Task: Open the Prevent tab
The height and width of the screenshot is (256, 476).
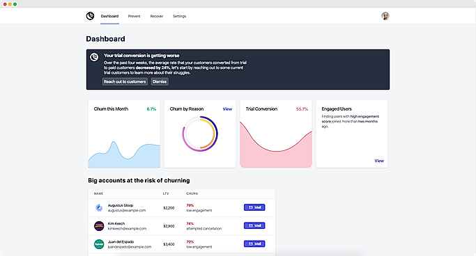Action: tap(135, 16)
